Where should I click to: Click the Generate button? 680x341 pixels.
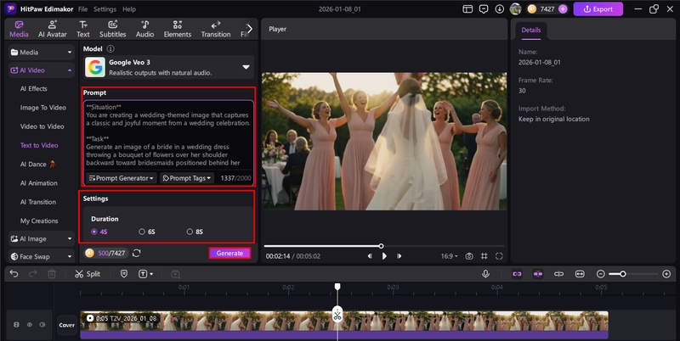[x=229, y=253]
